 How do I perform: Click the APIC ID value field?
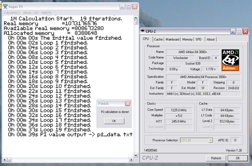click(235, 140)
